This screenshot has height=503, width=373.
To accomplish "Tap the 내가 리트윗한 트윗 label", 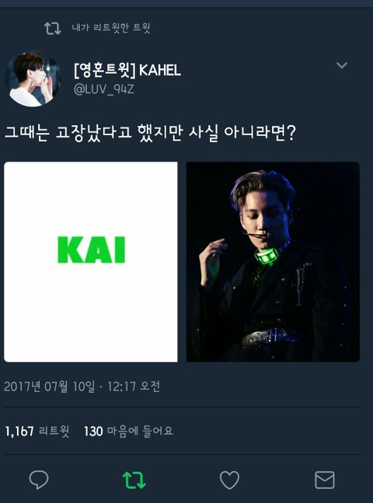I will (111, 27).
